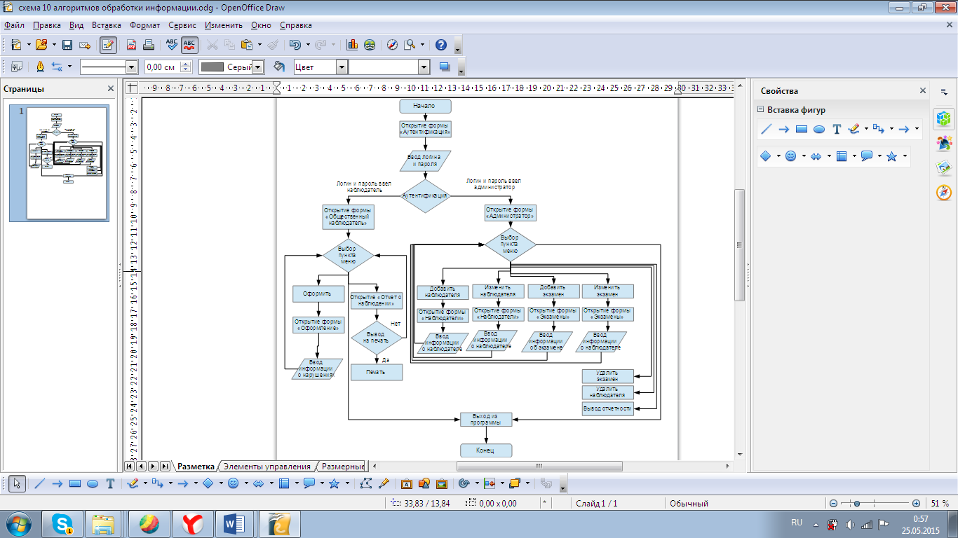Open the Word taskbar icon
The width and height of the screenshot is (958, 538).
pyautogui.click(x=234, y=523)
